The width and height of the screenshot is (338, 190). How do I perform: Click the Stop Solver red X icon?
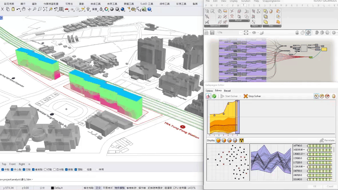click(x=246, y=96)
